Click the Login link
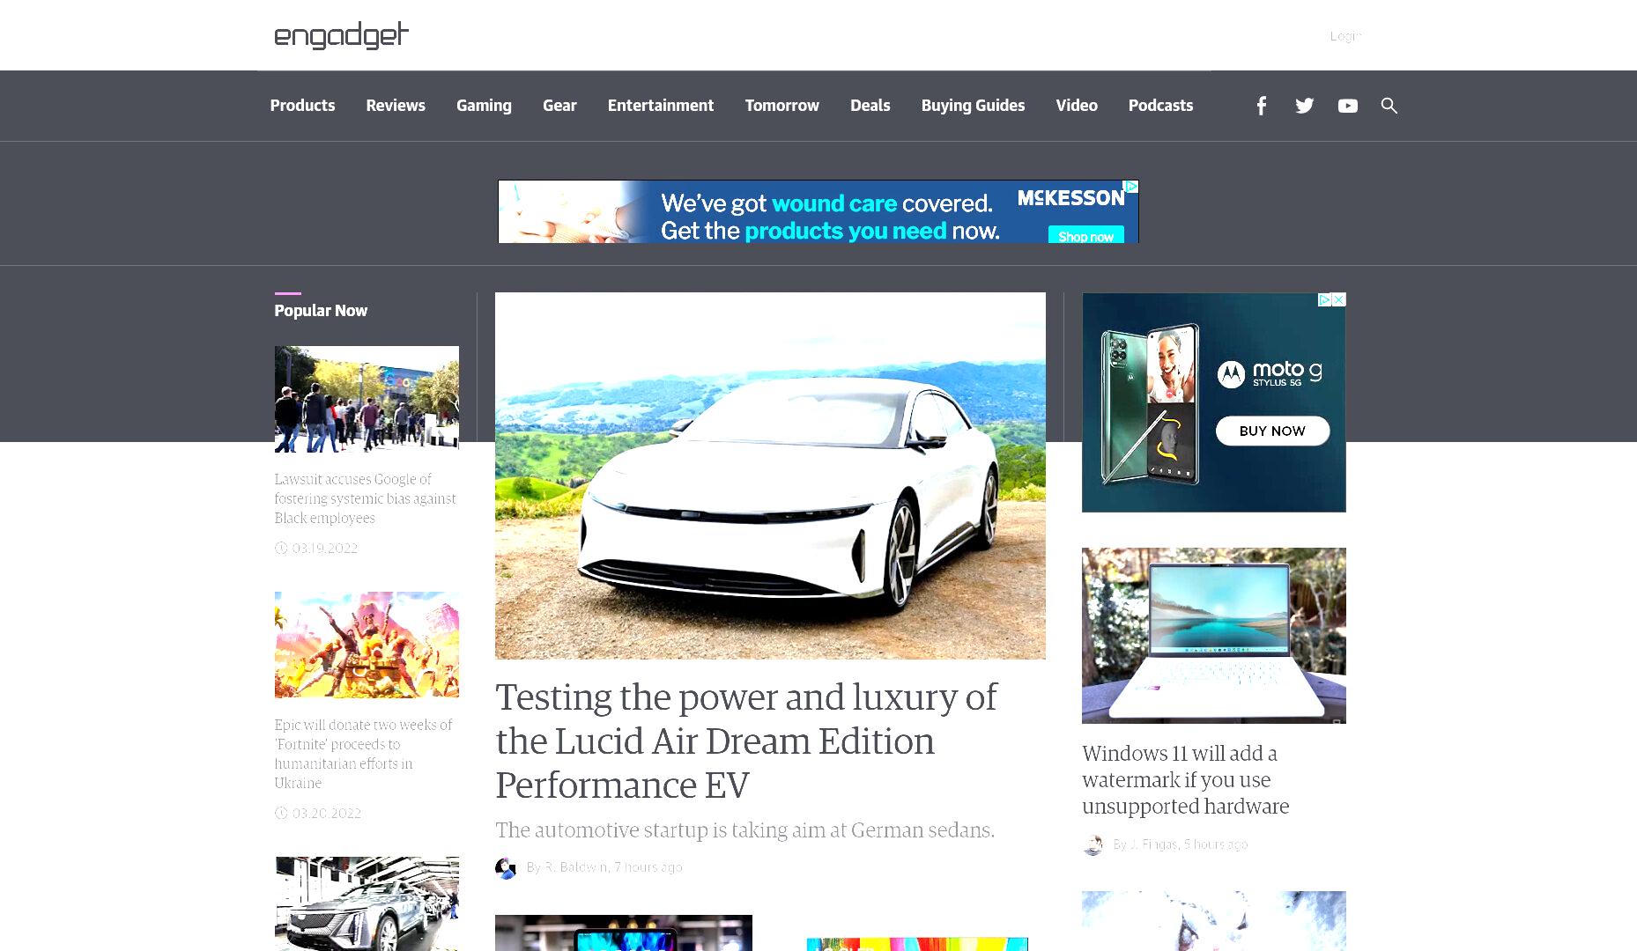Screen dimensions: 1637x951 [1345, 36]
